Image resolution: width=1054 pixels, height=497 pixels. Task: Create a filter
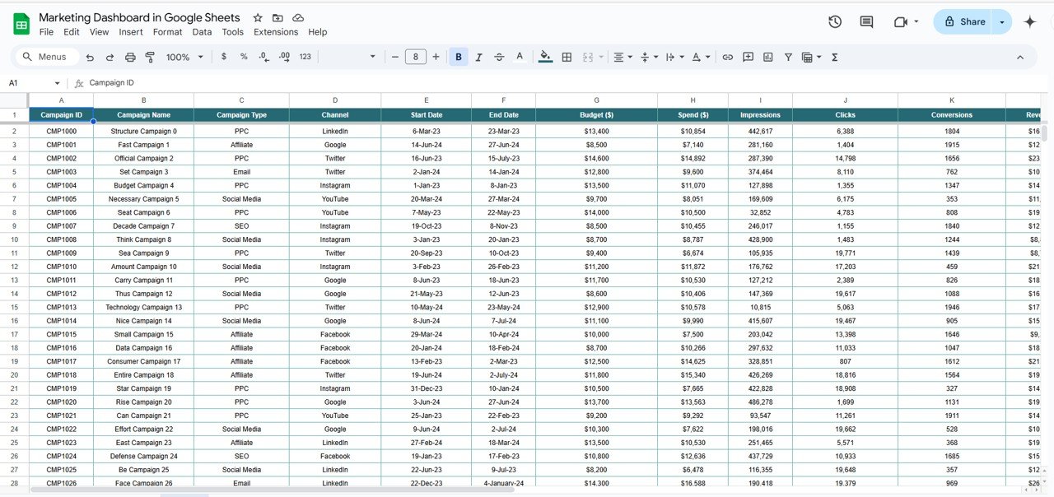(x=788, y=57)
